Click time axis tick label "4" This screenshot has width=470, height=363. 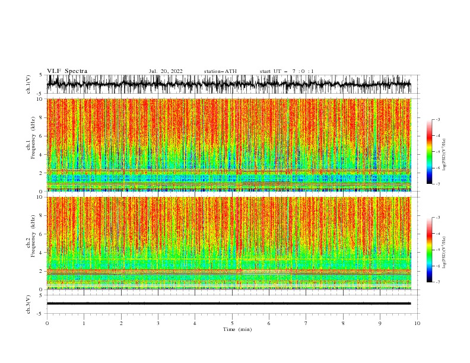(x=195, y=323)
